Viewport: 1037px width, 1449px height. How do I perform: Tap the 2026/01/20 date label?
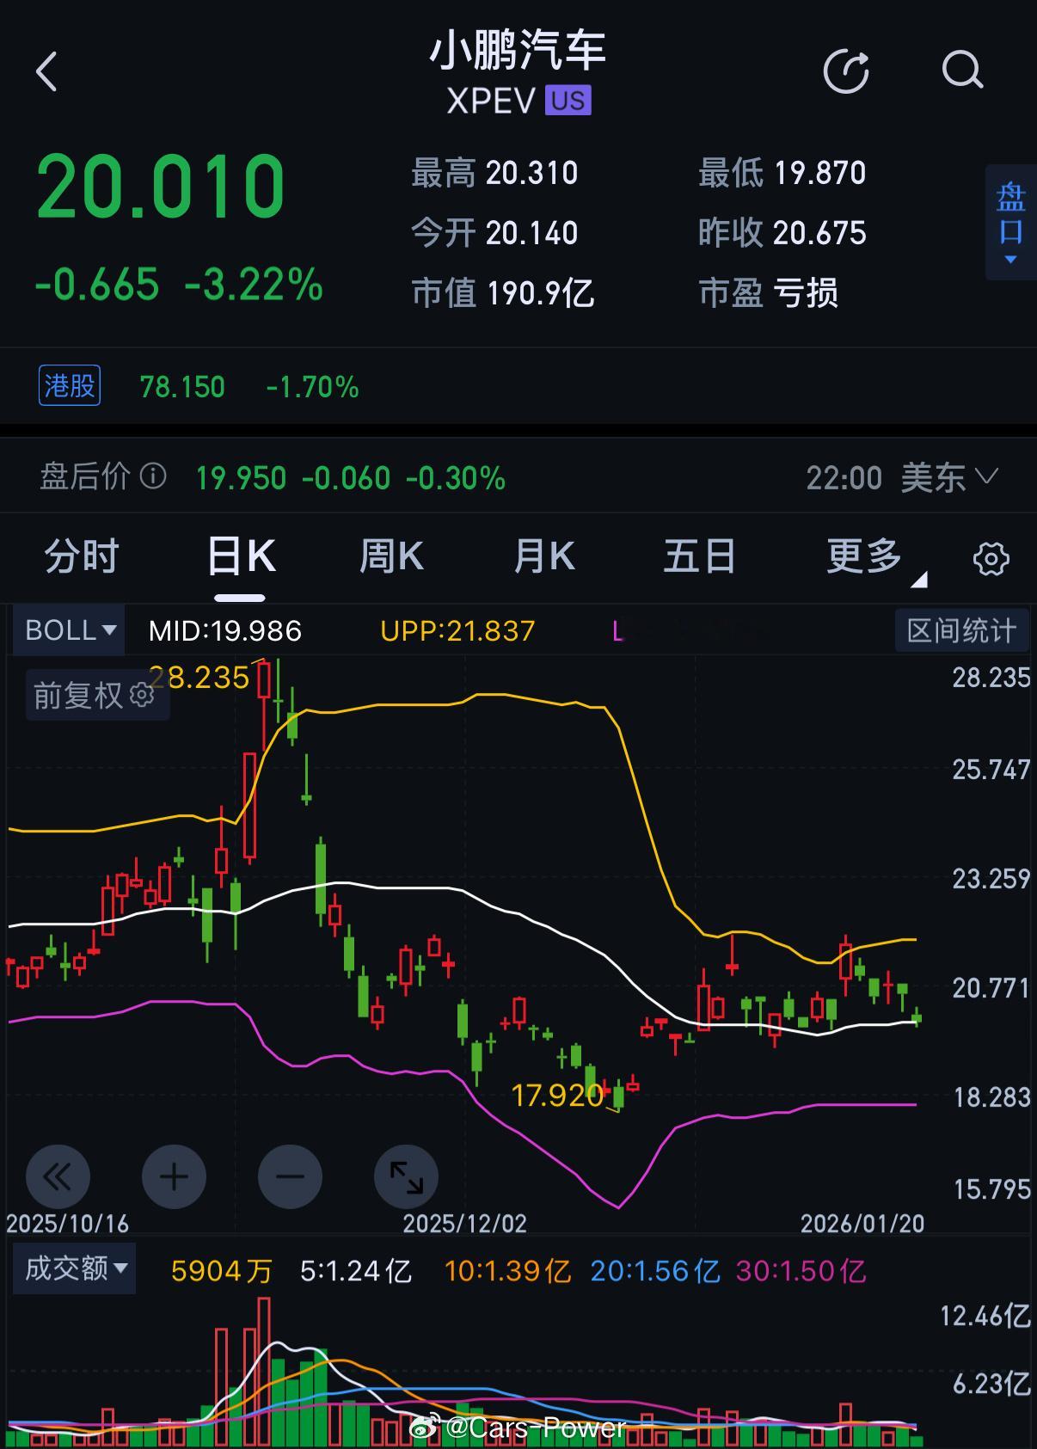click(862, 1223)
